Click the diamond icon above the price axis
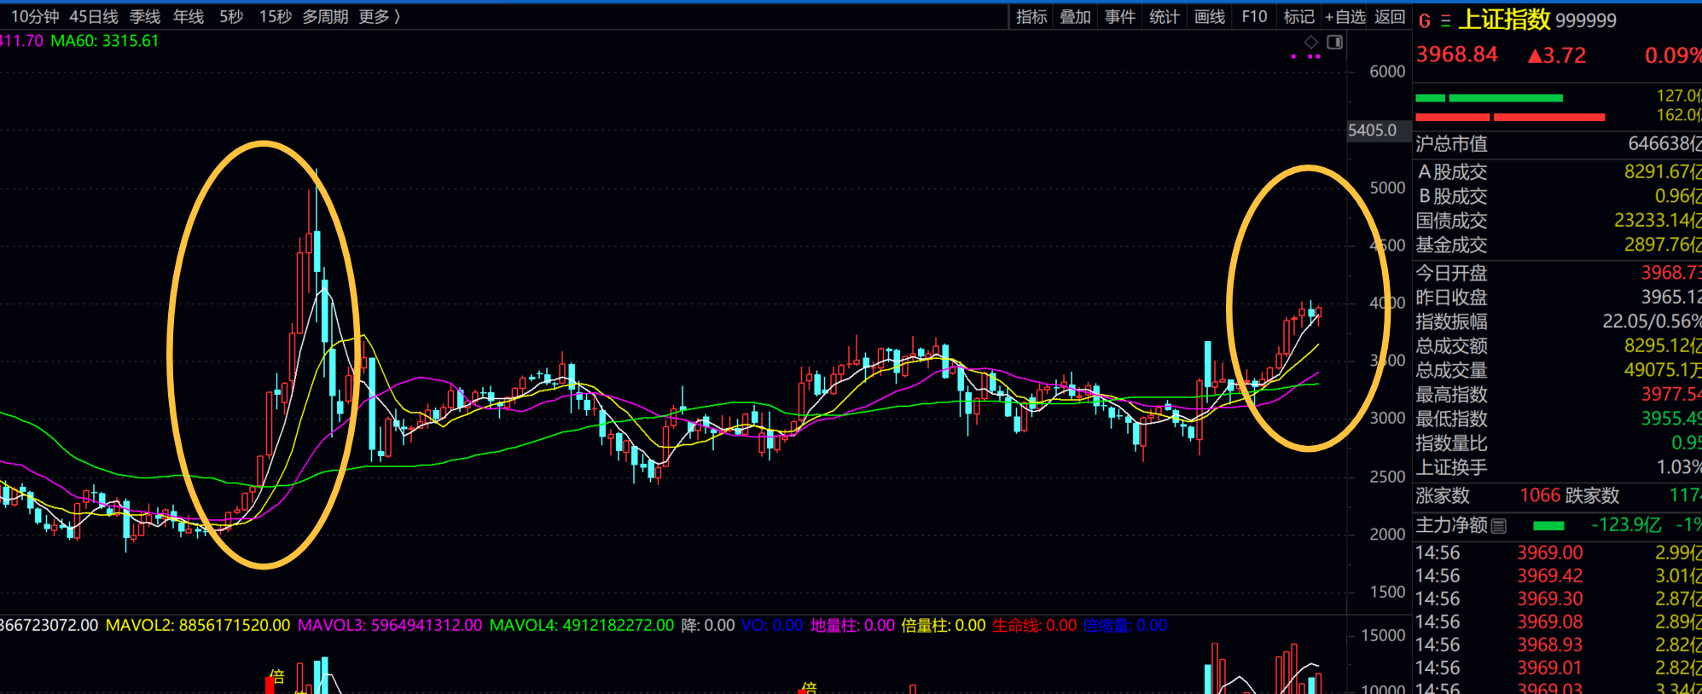The height and width of the screenshot is (694, 1702). (x=1311, y=42)
